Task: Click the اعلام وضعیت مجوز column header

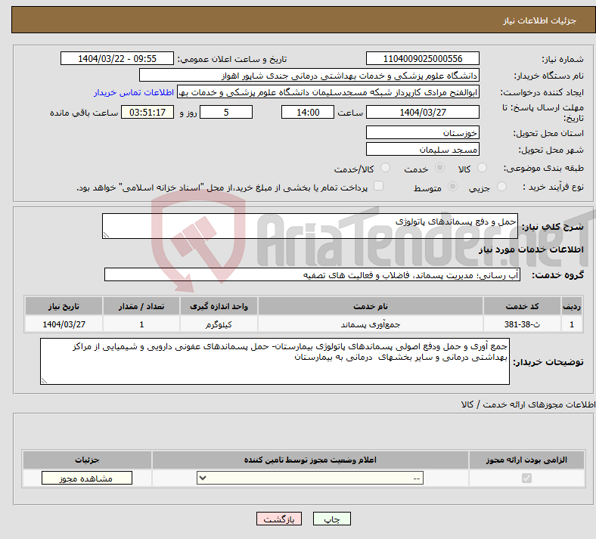Action: point(310,460)
